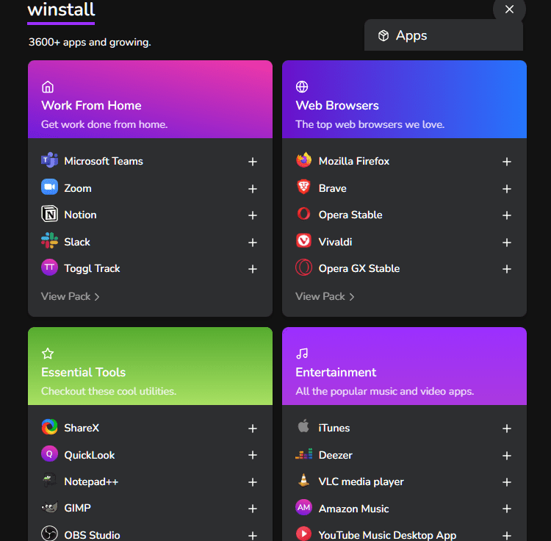Click the GIMP app icon
The width and height of the screenshot is (551, 541).
pyautogui.click(x=49, y=507)
